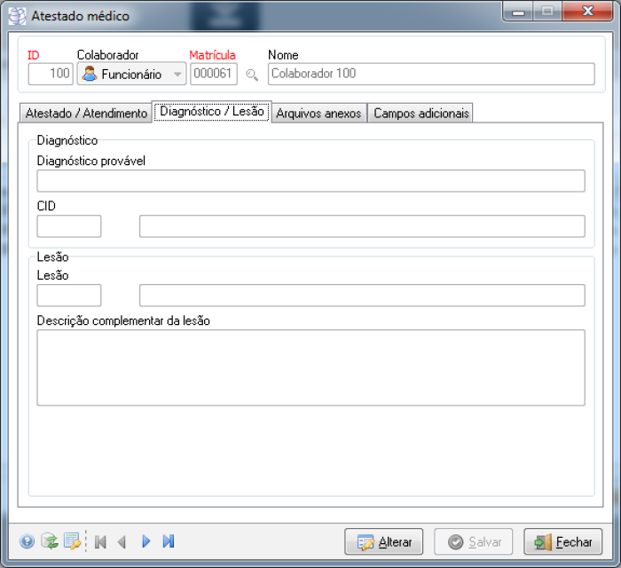Go to the next record
The image size is (621, 568).
[x=146, y=541]
